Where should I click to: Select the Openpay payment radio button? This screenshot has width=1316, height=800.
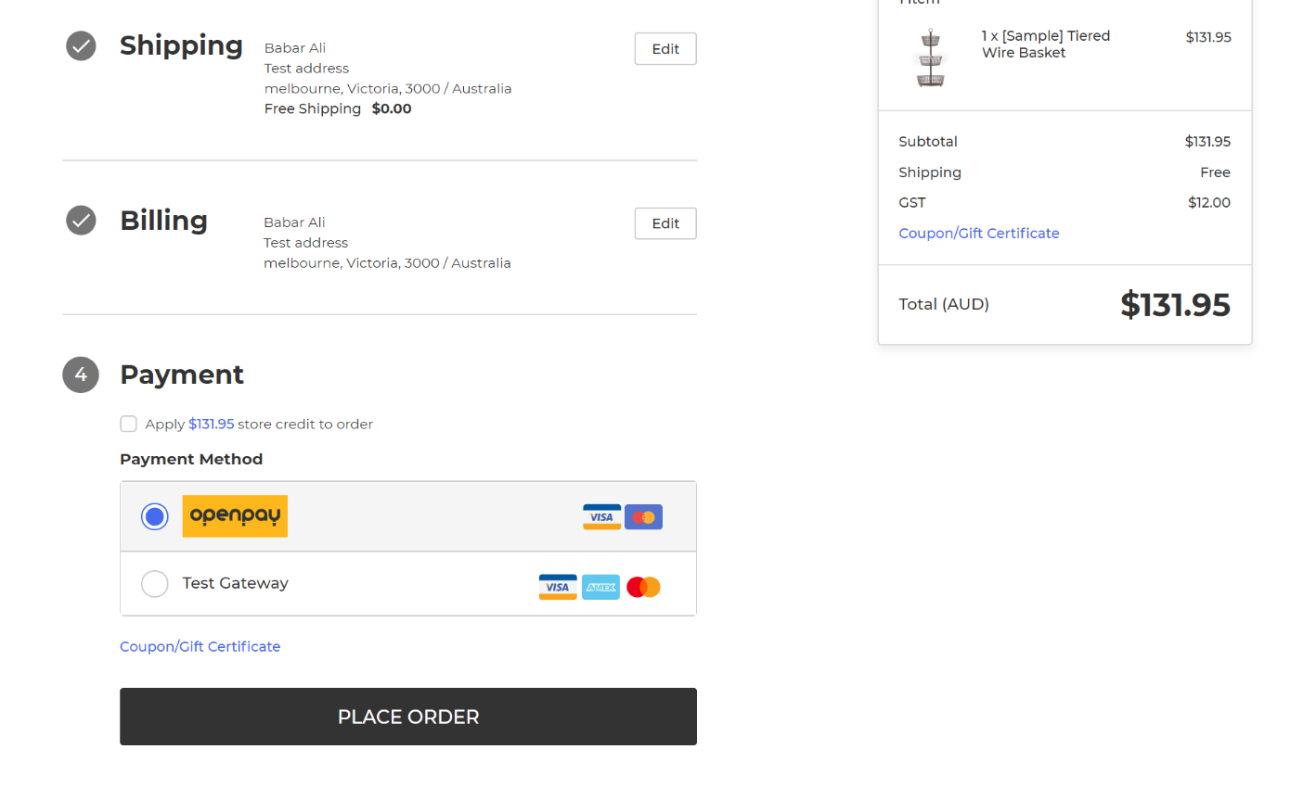[155, 516]
